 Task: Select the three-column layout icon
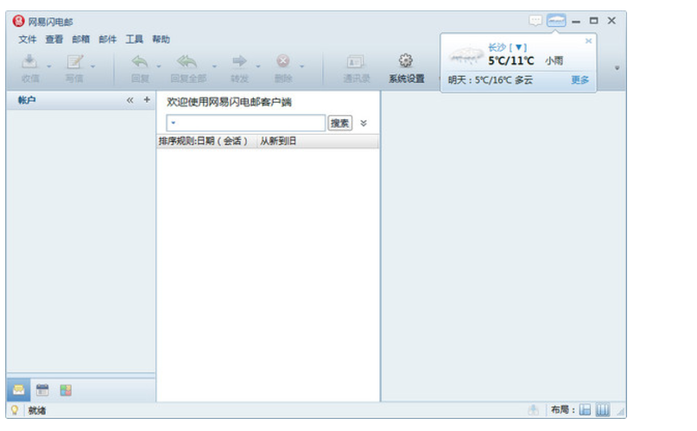tap(603, 409)
